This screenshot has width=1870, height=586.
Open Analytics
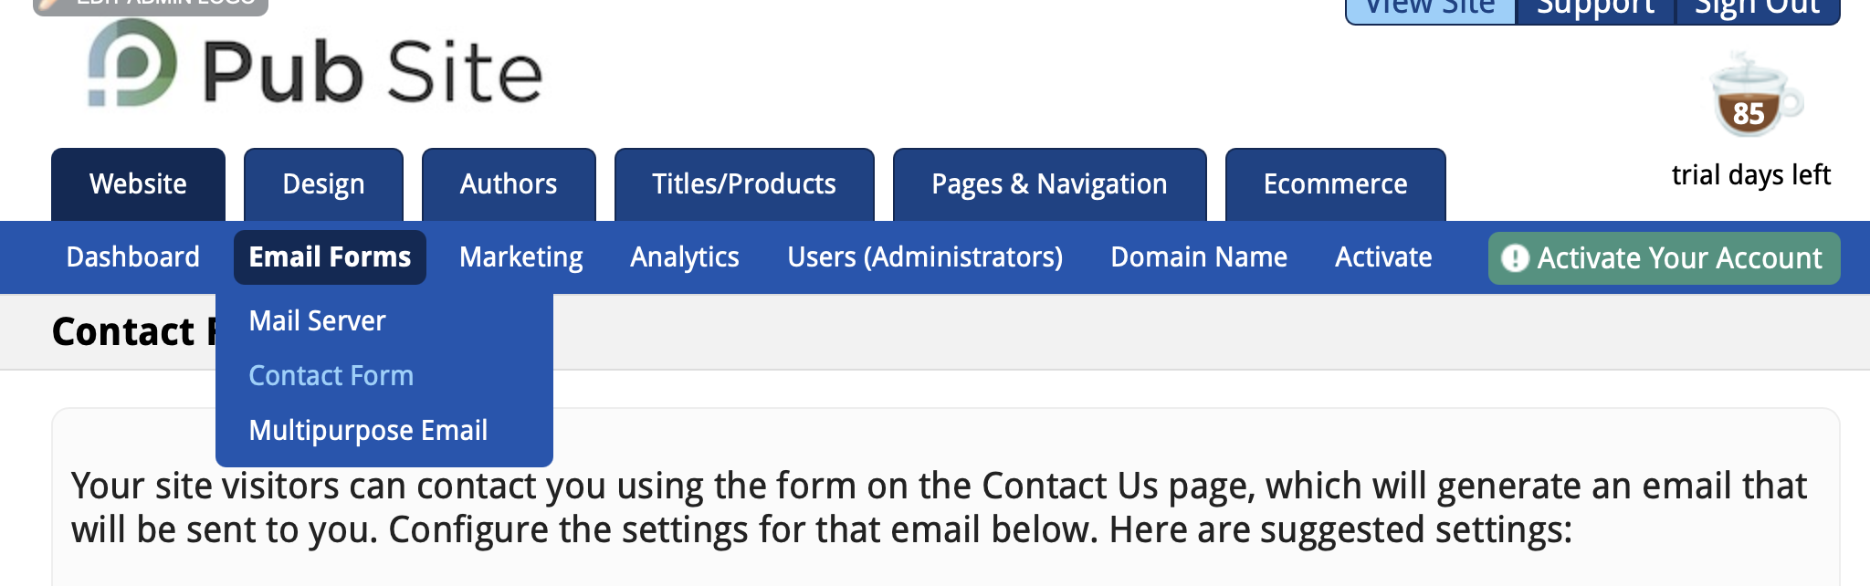tap(684, 256)
